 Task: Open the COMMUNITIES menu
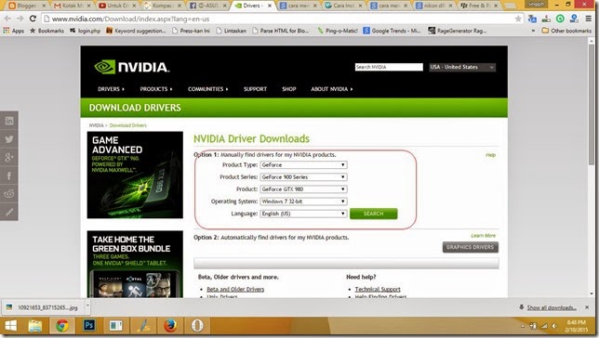(207, 89)
